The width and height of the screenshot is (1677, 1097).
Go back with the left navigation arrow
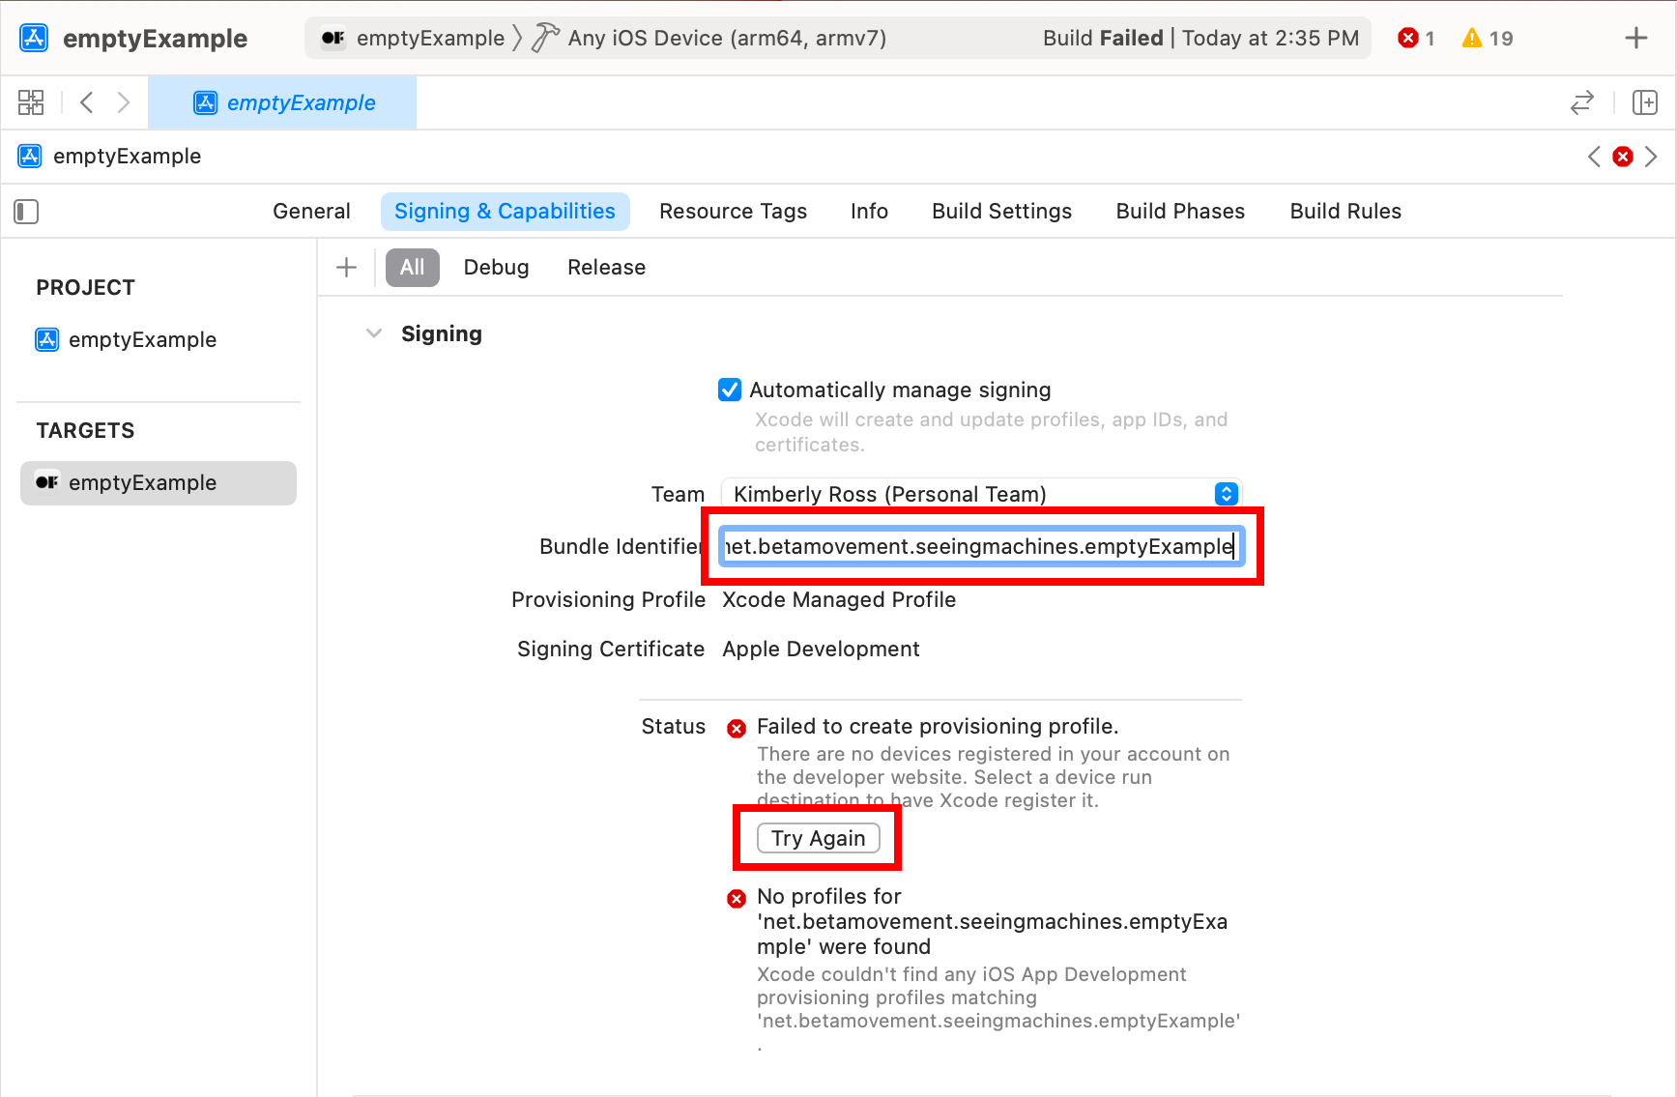(87, 102)
